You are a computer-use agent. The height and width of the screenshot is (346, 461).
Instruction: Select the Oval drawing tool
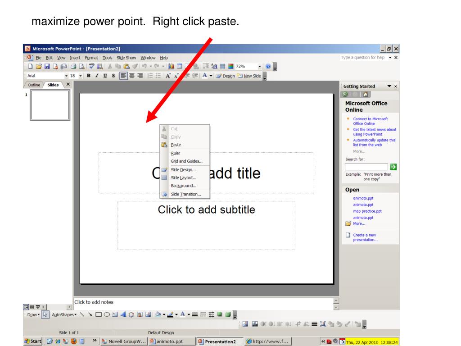(107, 314)
